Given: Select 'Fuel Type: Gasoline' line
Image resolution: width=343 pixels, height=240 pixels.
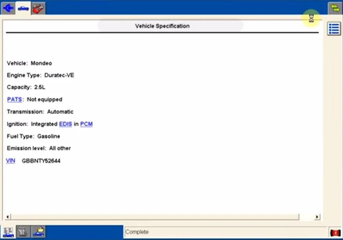Looking at the screenshot, I should pyautogui.click(x=34, y=136).
